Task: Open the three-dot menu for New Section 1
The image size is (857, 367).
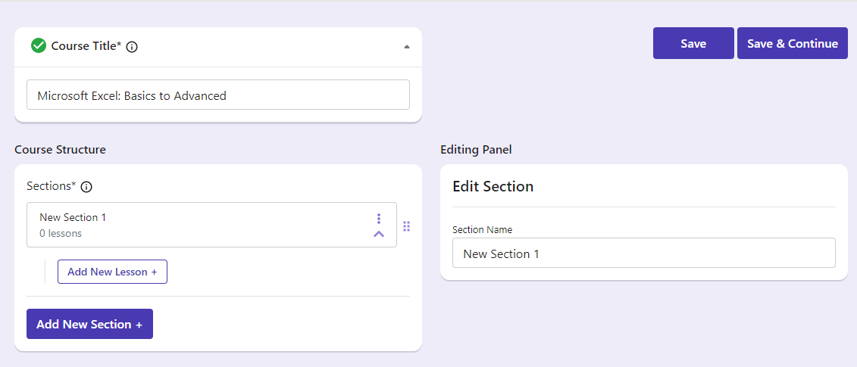Action: pos(379,219)
